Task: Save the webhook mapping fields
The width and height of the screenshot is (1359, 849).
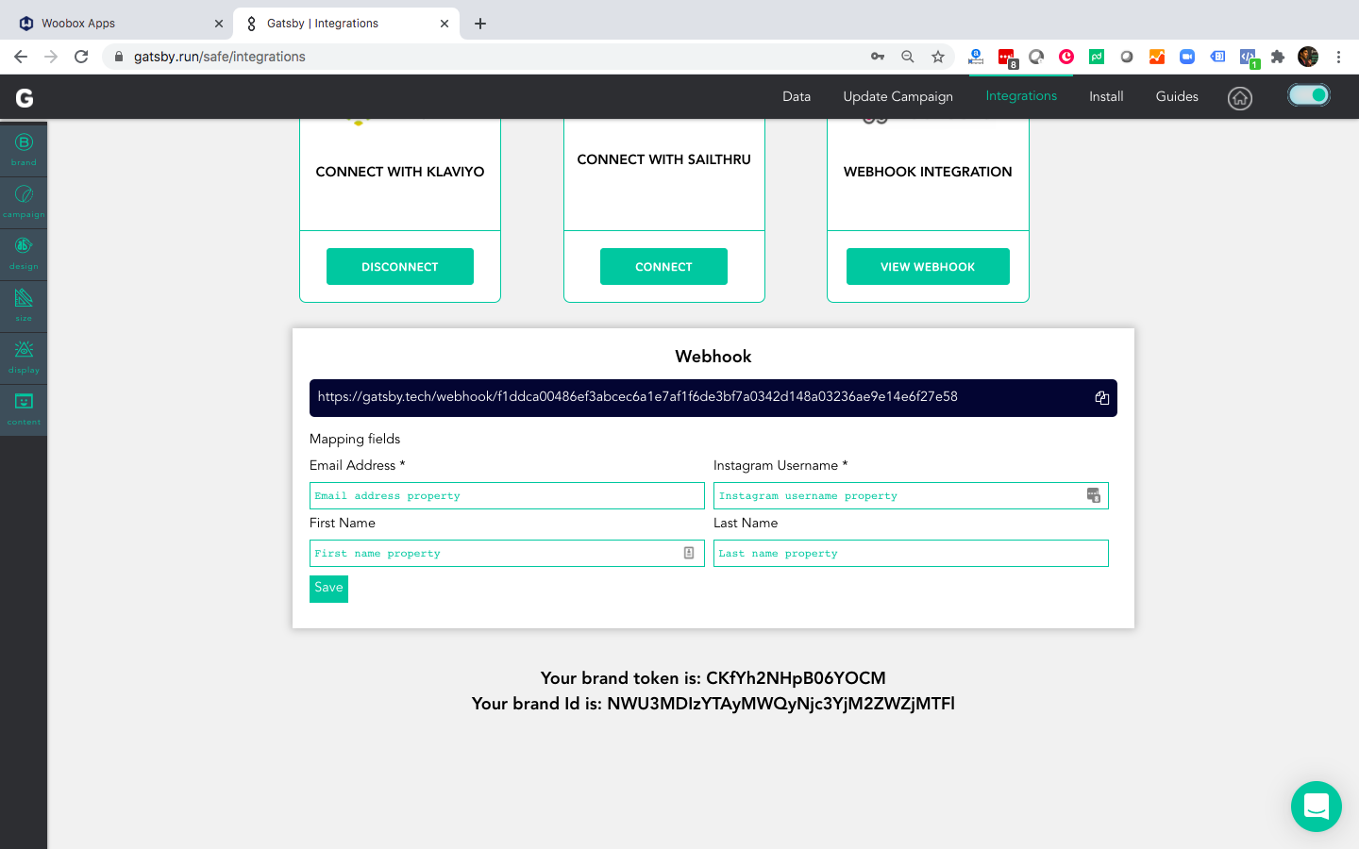Action: [328, 589]
